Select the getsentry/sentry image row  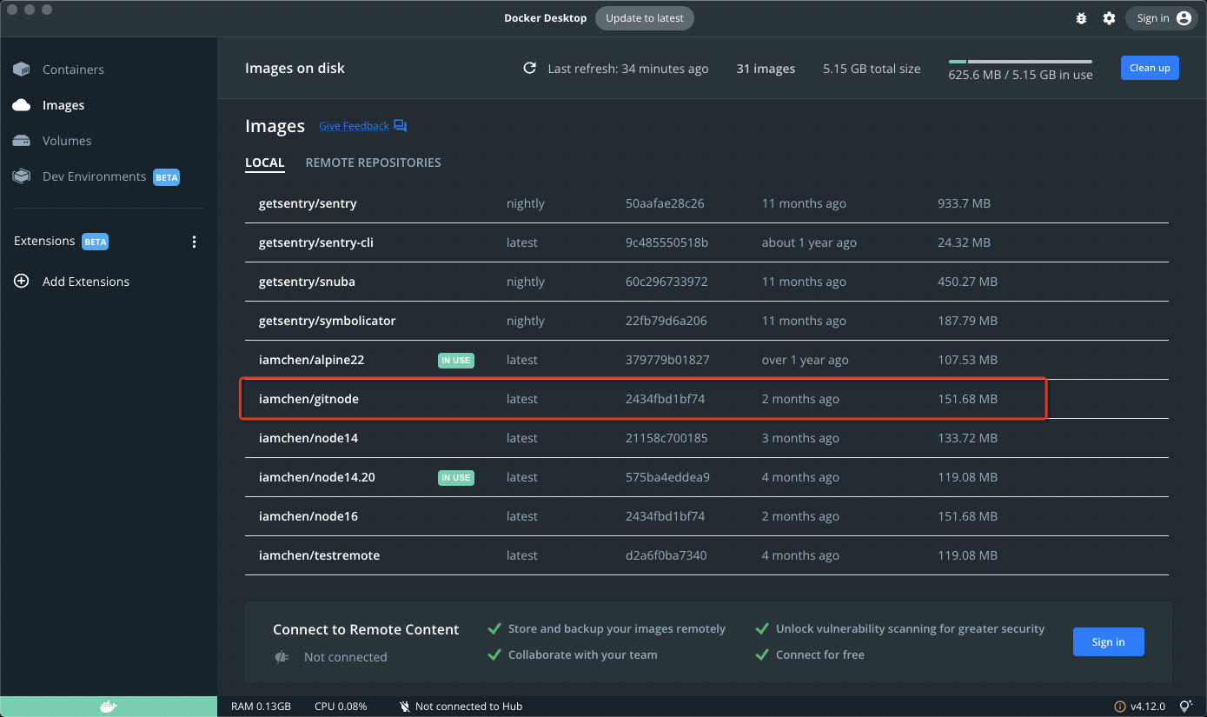(706, 203)
